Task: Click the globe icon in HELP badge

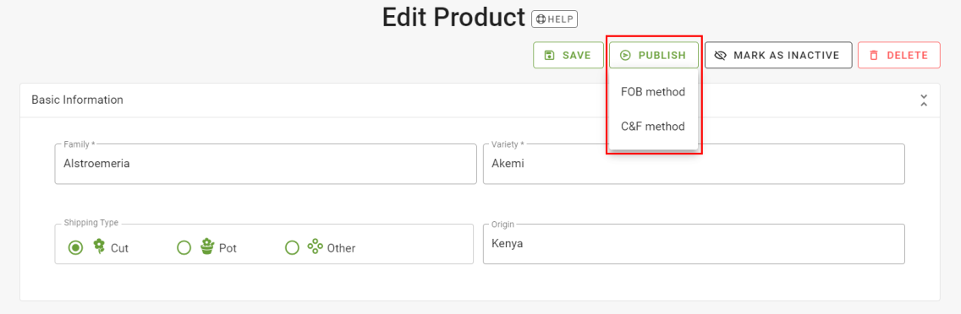Action: click(x=541, y=19)
